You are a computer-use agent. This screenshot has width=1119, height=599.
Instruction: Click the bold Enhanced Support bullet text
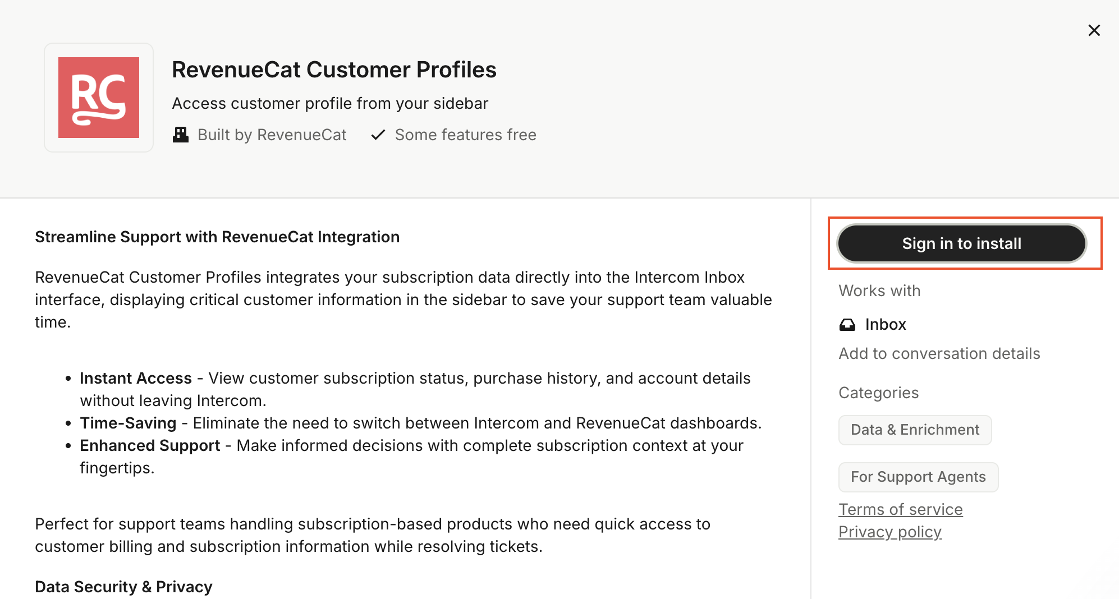pyautogui.click(x=150, y=446)
